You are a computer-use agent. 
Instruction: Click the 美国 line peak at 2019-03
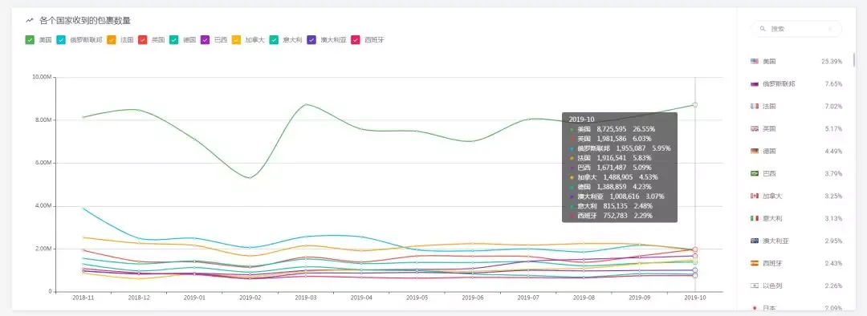[x=306, y=104]
